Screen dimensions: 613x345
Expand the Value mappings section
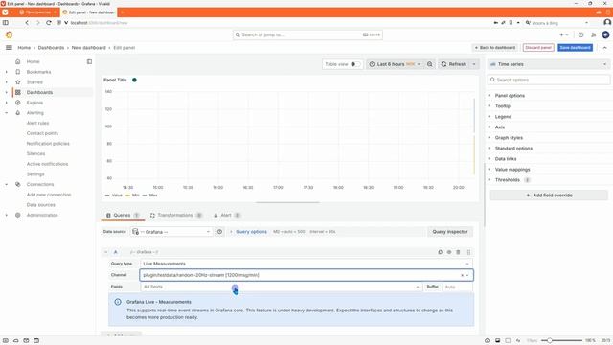pyautogui.click(x=512, y=170)
